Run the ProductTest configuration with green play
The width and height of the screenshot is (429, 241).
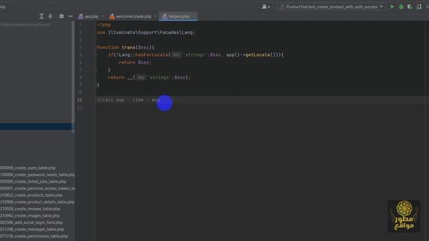pos(392,7)
